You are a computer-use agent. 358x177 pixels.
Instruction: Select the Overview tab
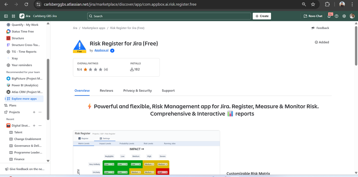(x=82, y=91)
